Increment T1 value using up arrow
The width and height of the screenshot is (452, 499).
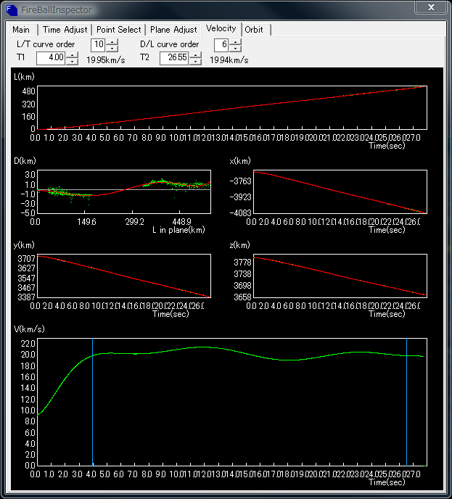click(x=72, y=55)
